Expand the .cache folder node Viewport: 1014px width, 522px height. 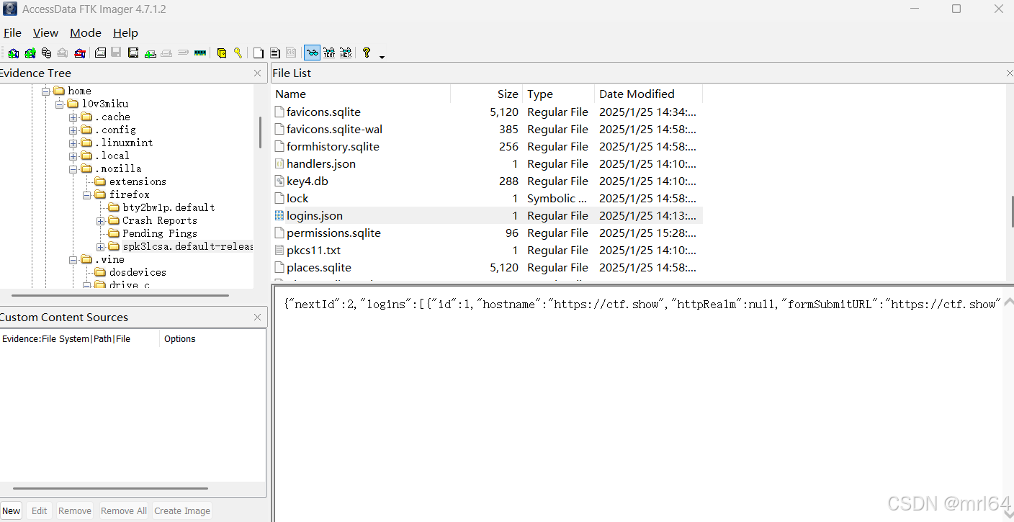[73, 117]
